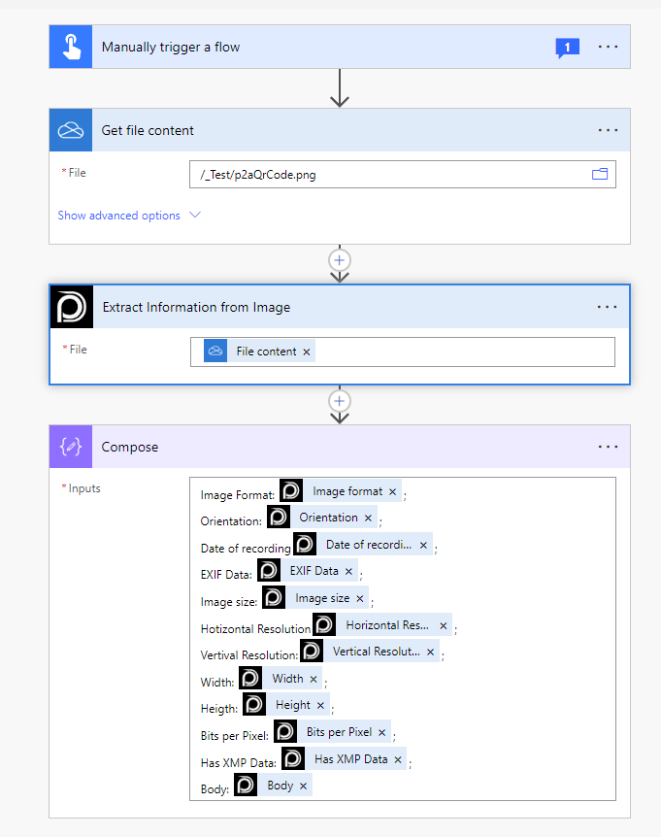661x837 pixels.
Task: Insert a step above Extract Information from Image
Action: pos(340,260)
